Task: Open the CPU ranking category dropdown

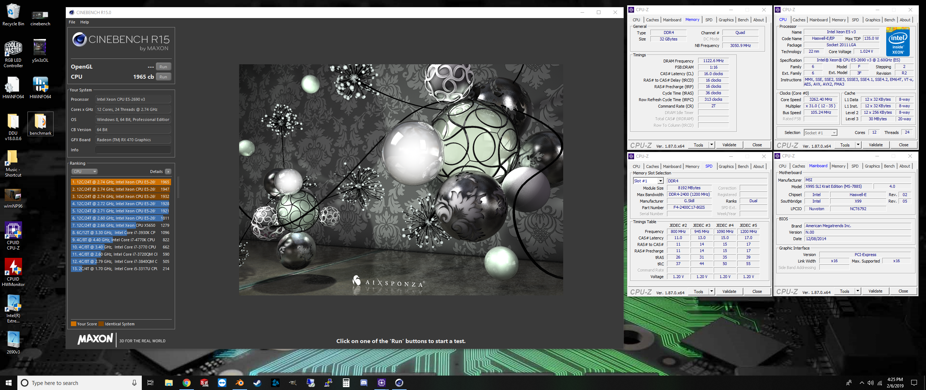Action: point(84,172)
